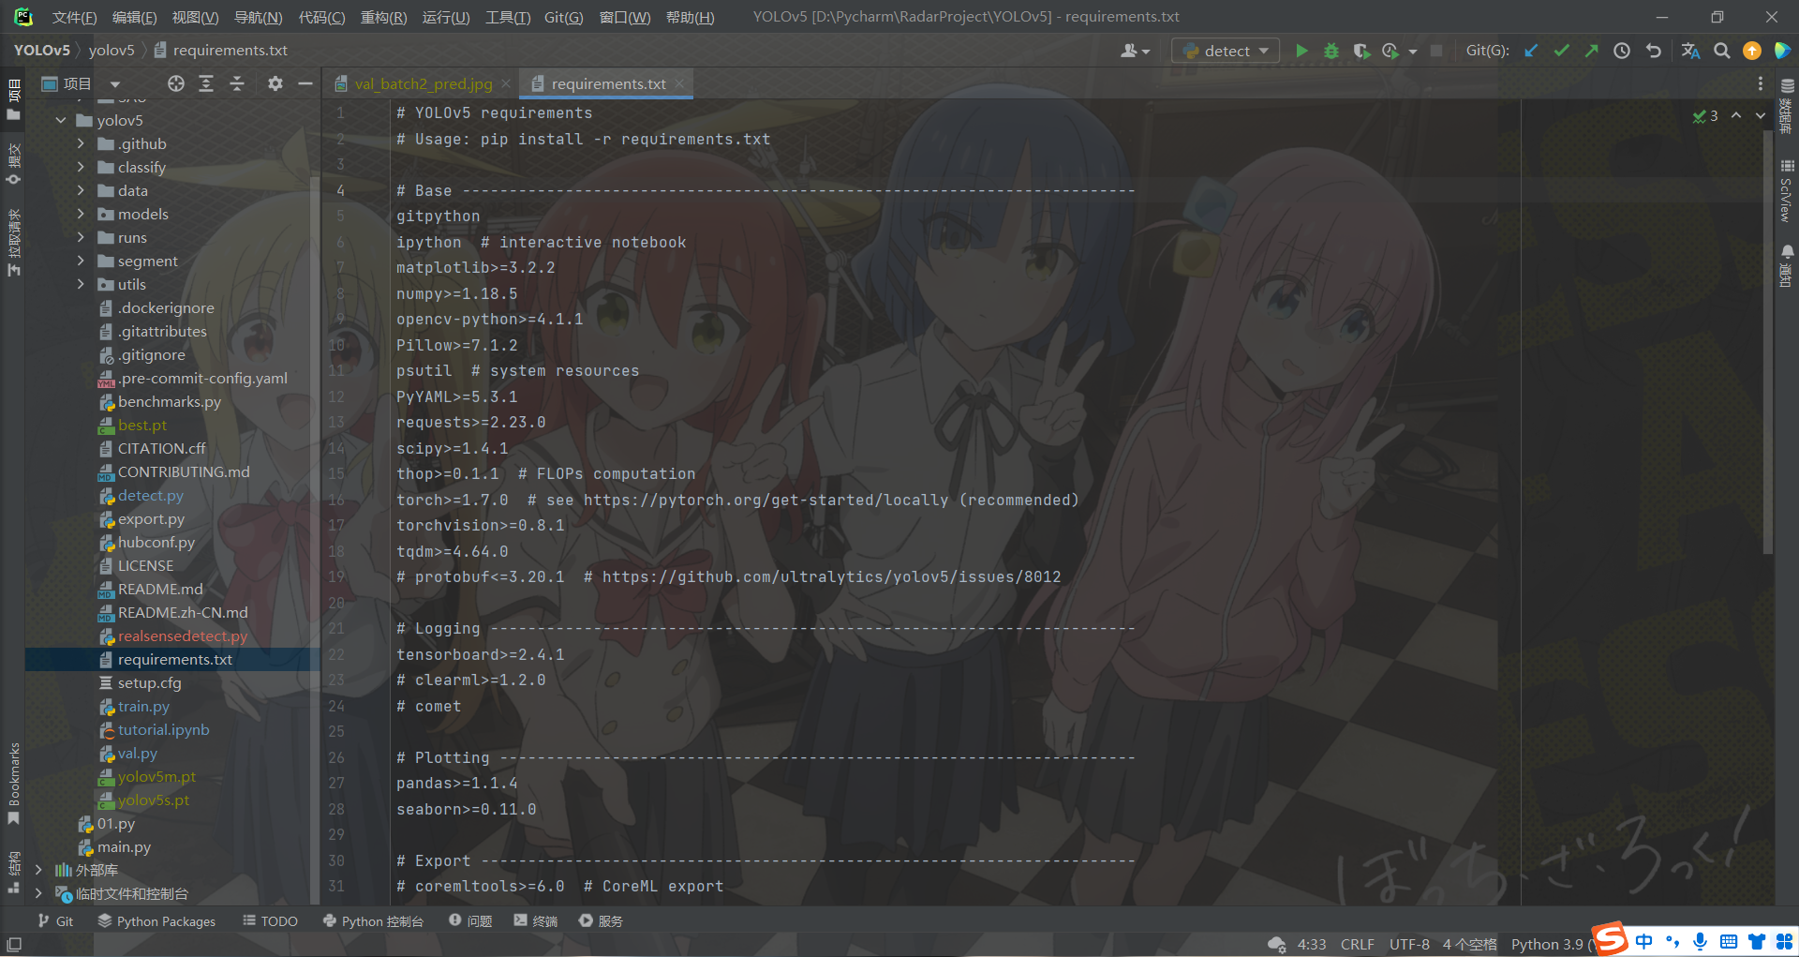Expand the classify folder
This screenshot has height=957, width=1799.
pos(81,167)
